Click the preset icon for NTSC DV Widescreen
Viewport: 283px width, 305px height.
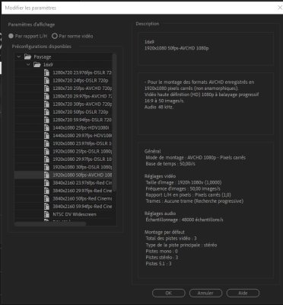point(46,214)
